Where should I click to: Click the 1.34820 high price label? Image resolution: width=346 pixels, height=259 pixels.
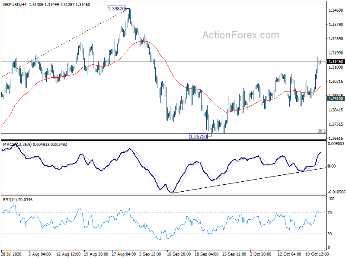pyautogui.click(x=116, y=9)
